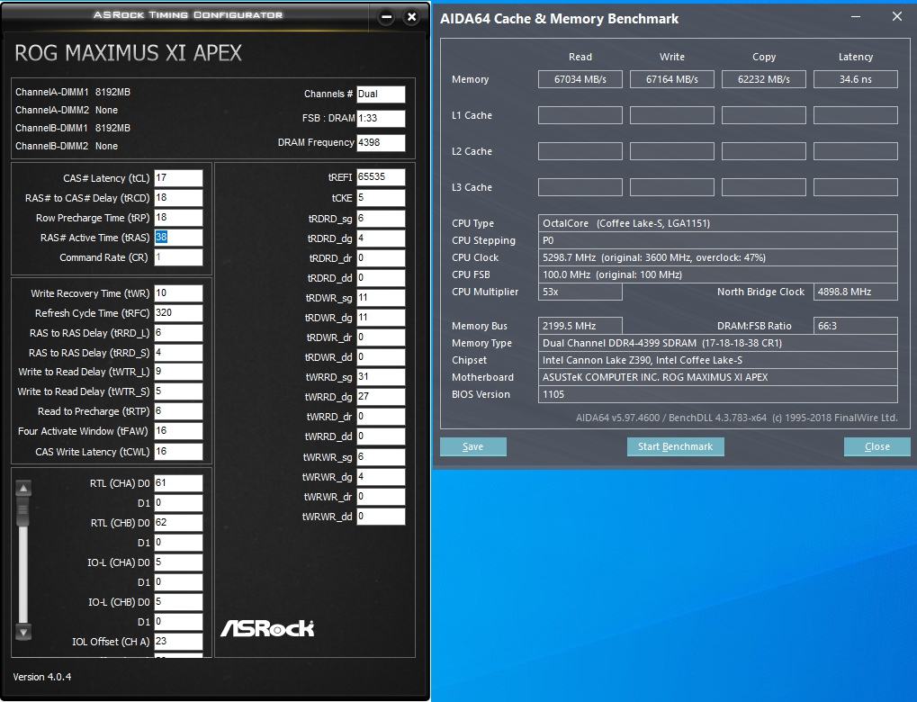Click the ASRock logo

click(267, 628)
